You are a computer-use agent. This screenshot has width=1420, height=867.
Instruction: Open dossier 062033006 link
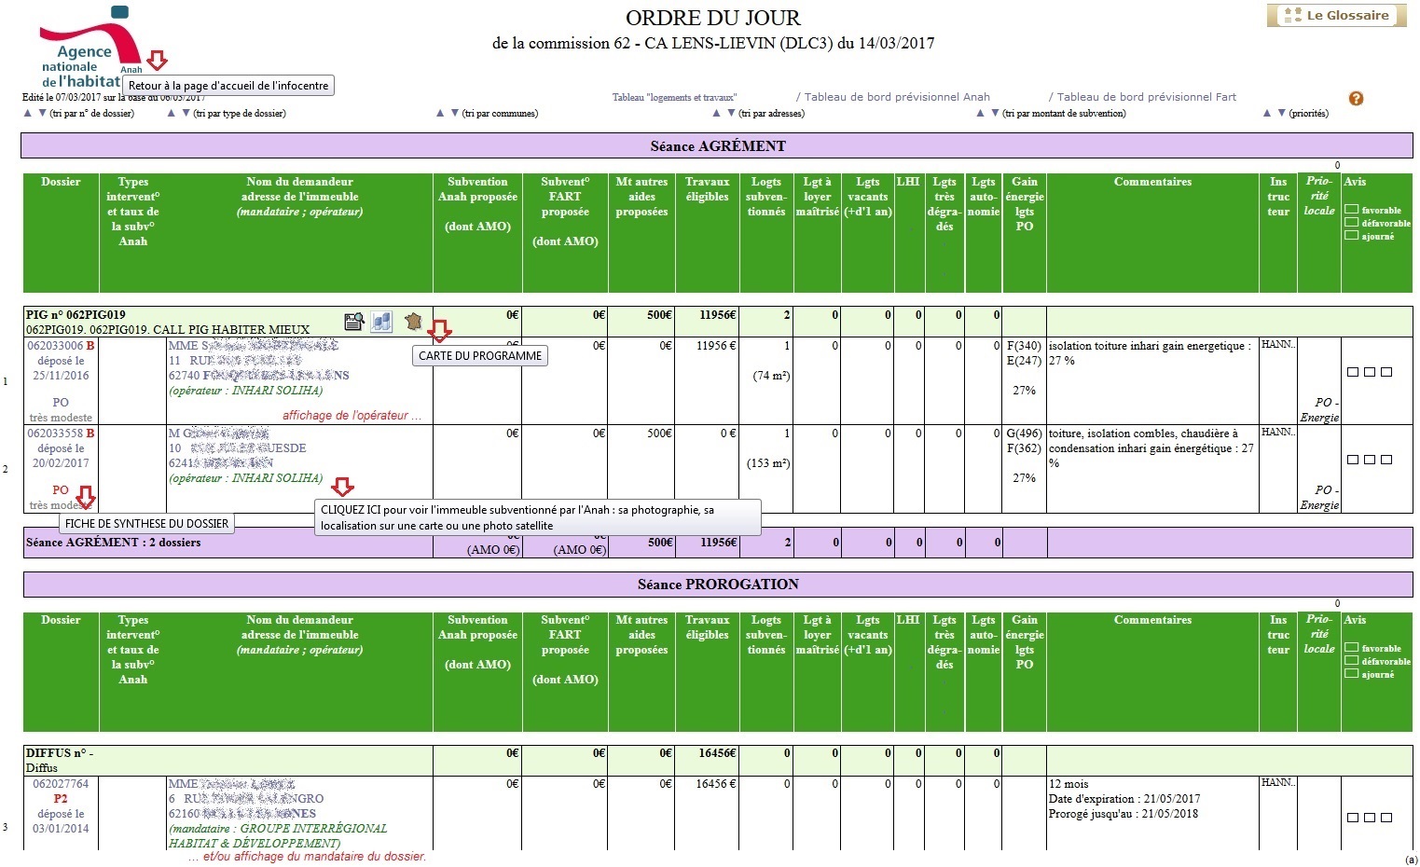click(x=55, y=346)
